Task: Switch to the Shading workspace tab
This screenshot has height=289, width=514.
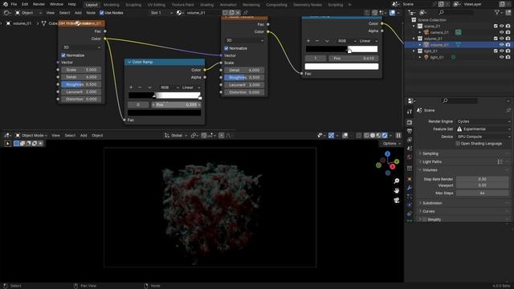Action: click(207, 5)
